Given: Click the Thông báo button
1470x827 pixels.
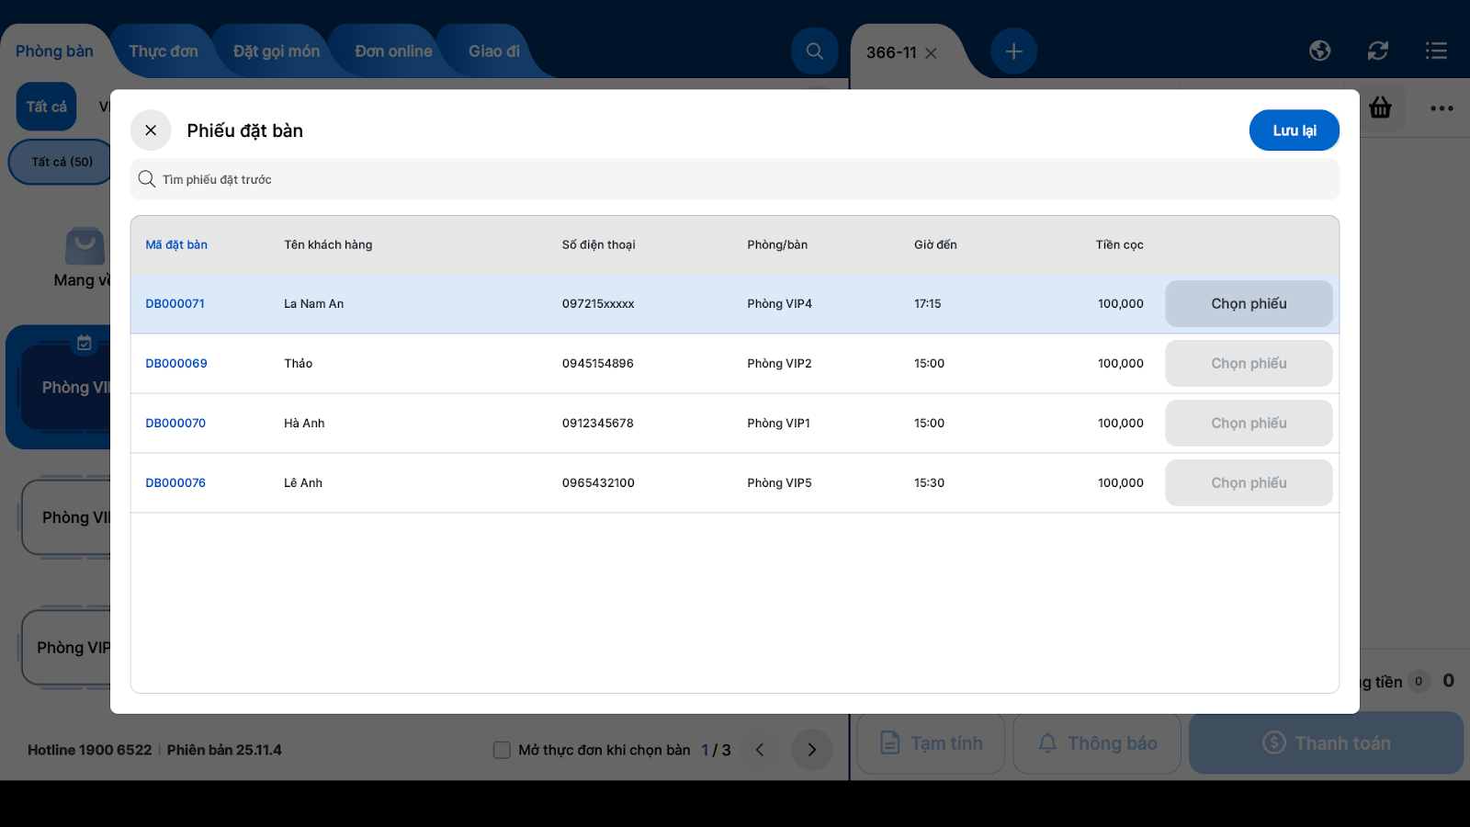Looking at the screenshot, I should tap(1097, 742).
